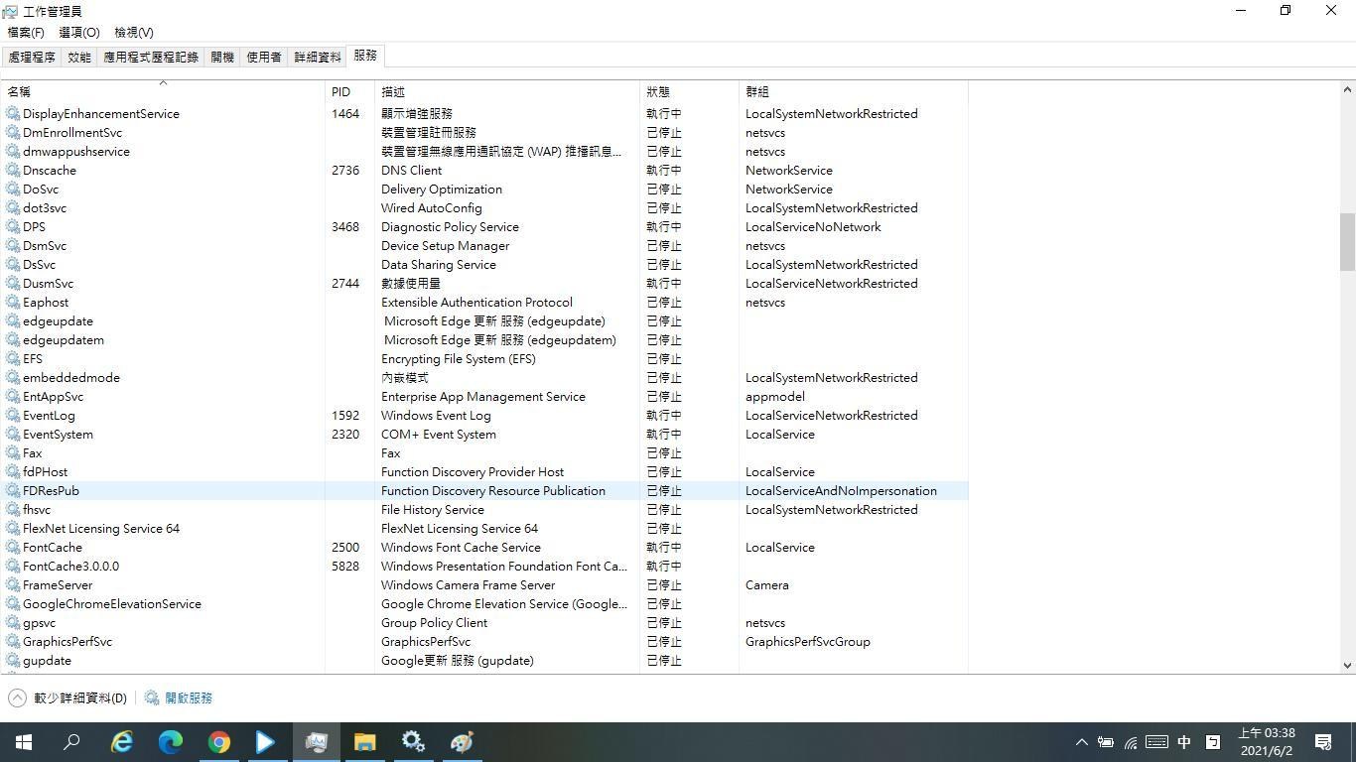1356x762 pixels.
Task: Open Settings from the taskbar
Action: (413, 741)
